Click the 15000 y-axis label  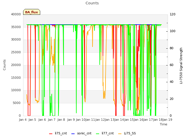(16, 78)
